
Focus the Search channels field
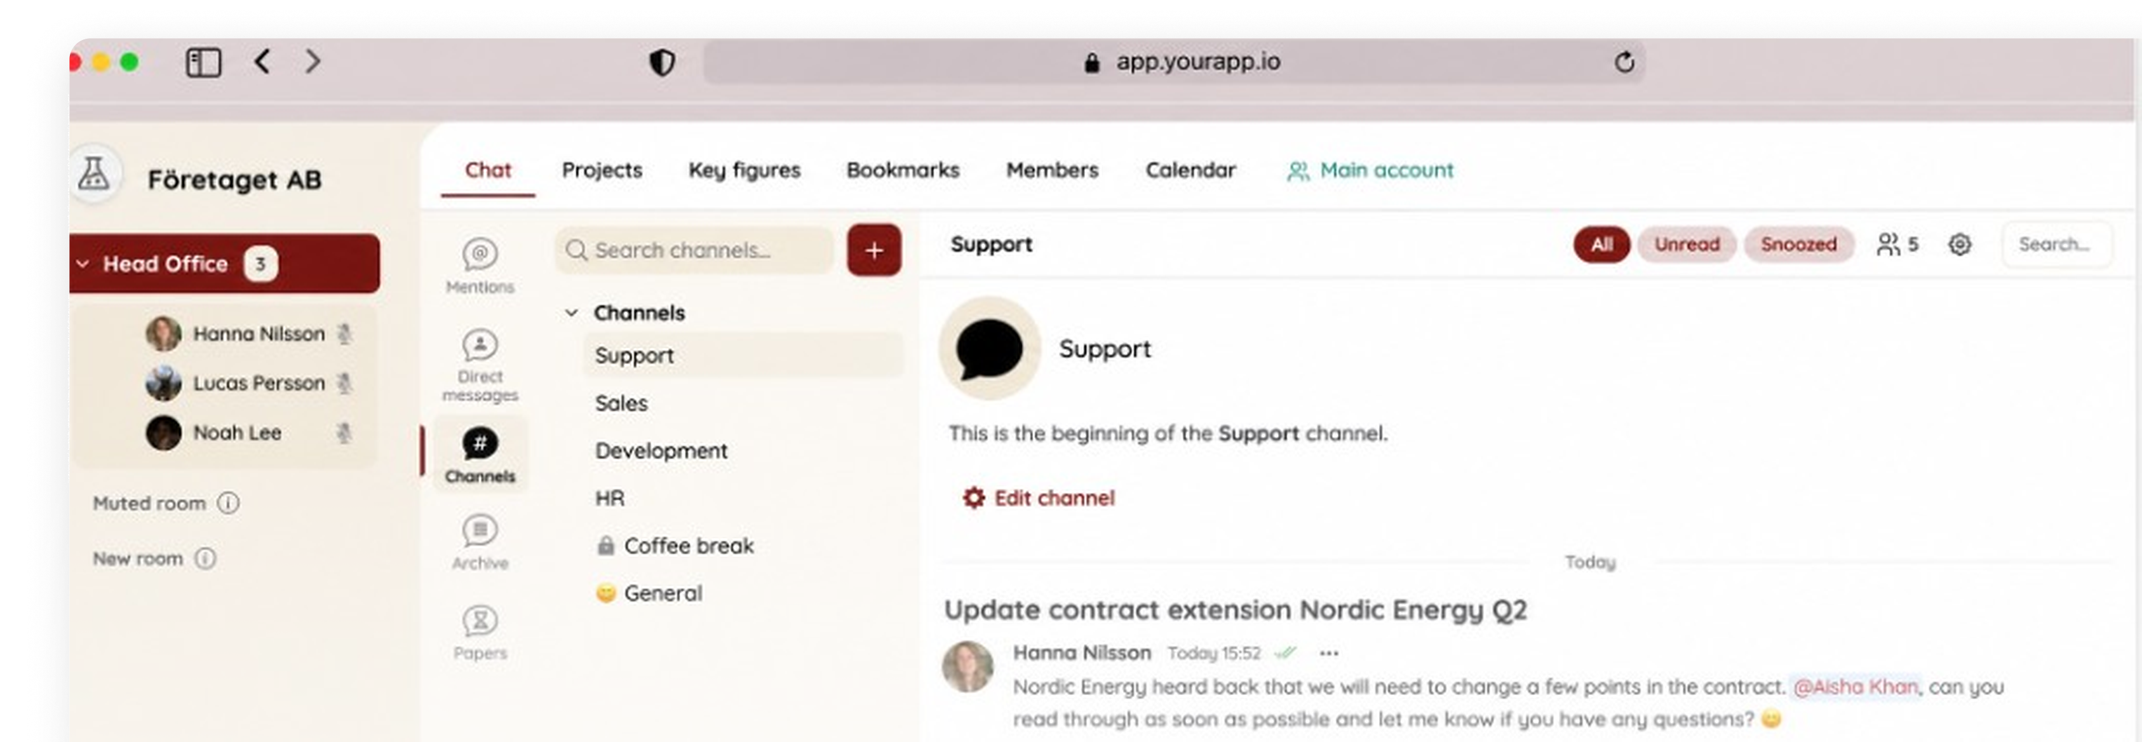(694, 250)
